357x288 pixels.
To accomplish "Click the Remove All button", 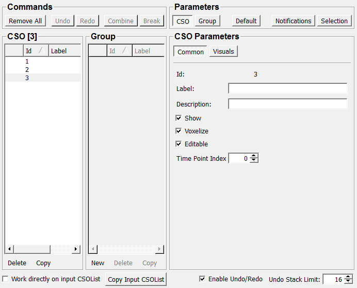I will click(25, 21).
